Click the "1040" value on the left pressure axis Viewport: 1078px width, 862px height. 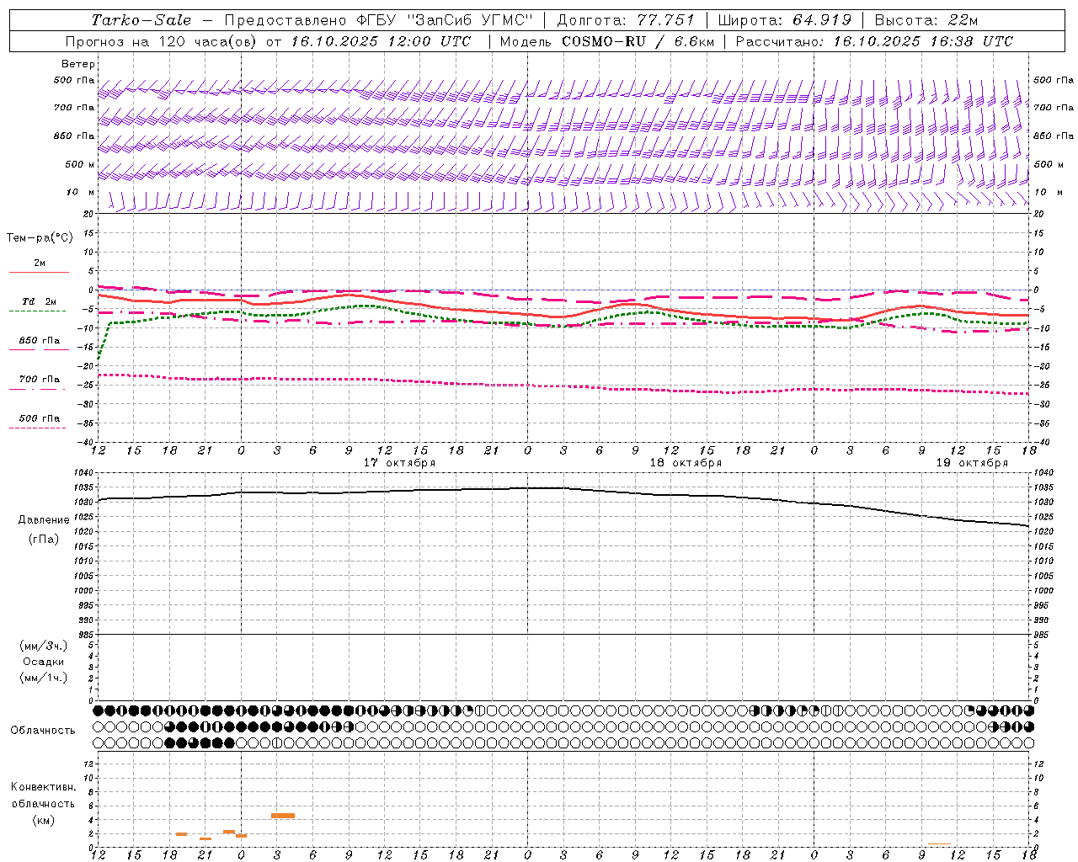point(85,473)
